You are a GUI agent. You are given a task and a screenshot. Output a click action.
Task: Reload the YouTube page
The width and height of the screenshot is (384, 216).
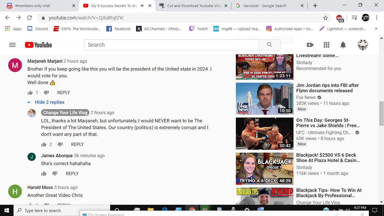point(30,18)
